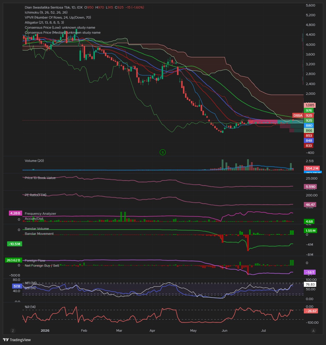This screenshot has height=345, width=326.
Task: Click the 2026 year label on time axis
Action: (45, 331)
